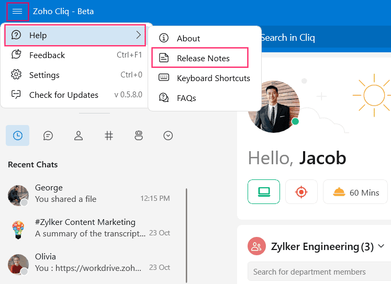Expand the Zylker Engineering department dropdown
This screenshot has width=391, height=284.
click(381, 246)
